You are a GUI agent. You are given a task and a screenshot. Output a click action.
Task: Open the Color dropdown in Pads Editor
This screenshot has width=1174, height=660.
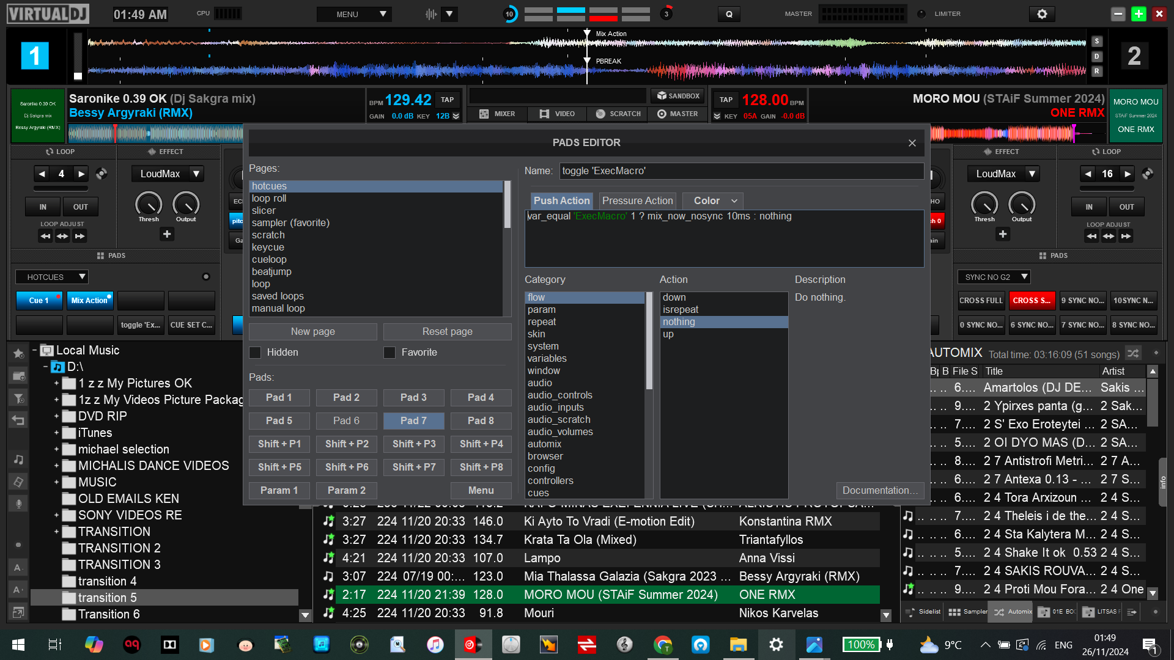coord(713,200)
